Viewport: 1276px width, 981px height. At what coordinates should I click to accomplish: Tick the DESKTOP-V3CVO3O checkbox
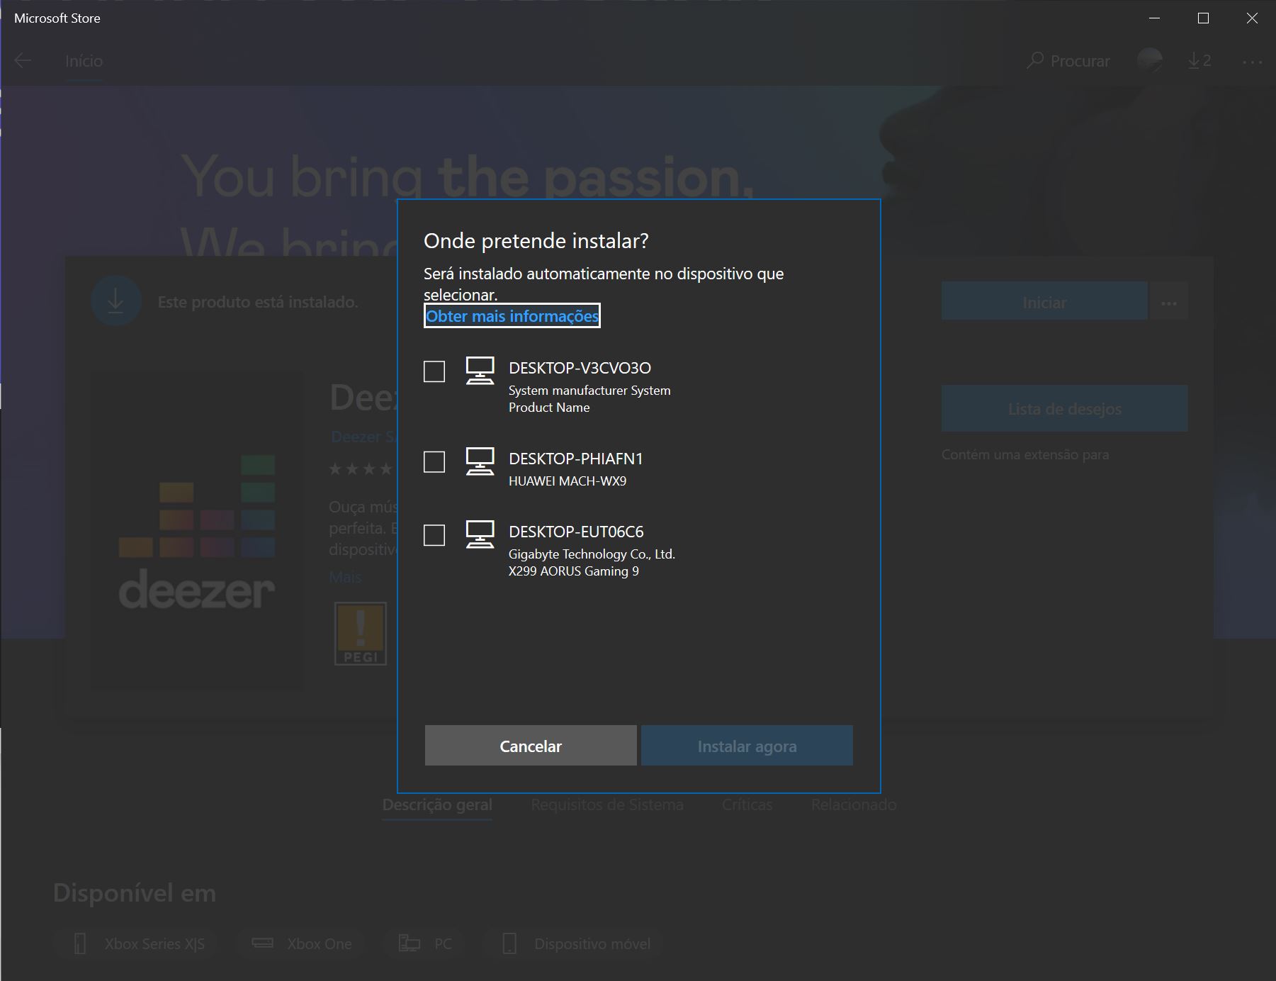tap(434, 371)
